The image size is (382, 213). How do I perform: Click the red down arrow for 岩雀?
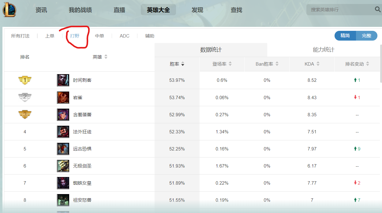click(355, 97)
